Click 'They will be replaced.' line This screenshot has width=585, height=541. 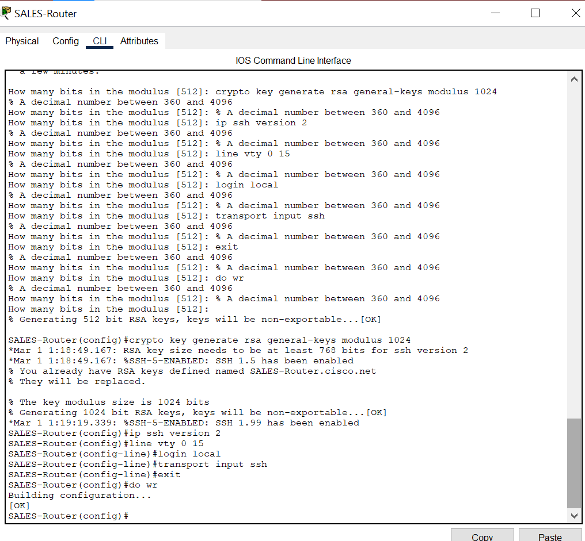pos(77,382)
